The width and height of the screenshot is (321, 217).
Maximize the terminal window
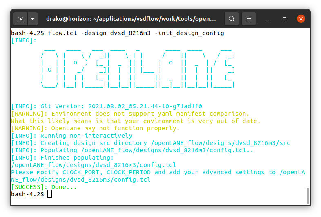(x=285, y=19)
